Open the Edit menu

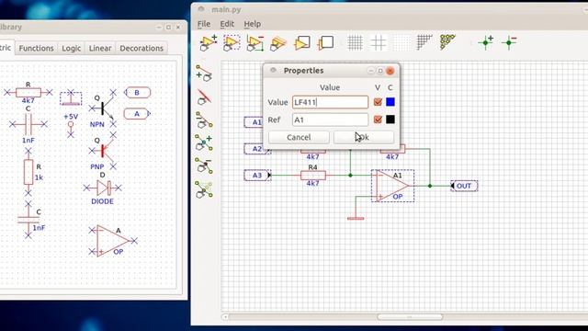click(x=227, y=24)
